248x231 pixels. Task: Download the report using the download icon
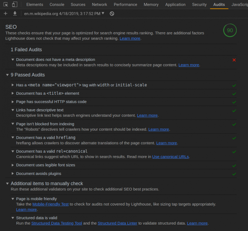coord(15,14)
